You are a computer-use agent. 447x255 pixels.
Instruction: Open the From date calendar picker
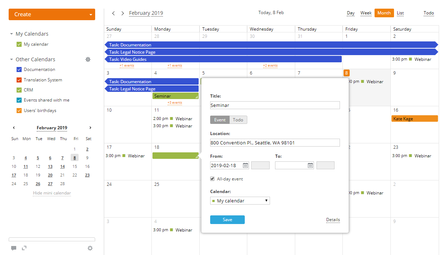245,165
